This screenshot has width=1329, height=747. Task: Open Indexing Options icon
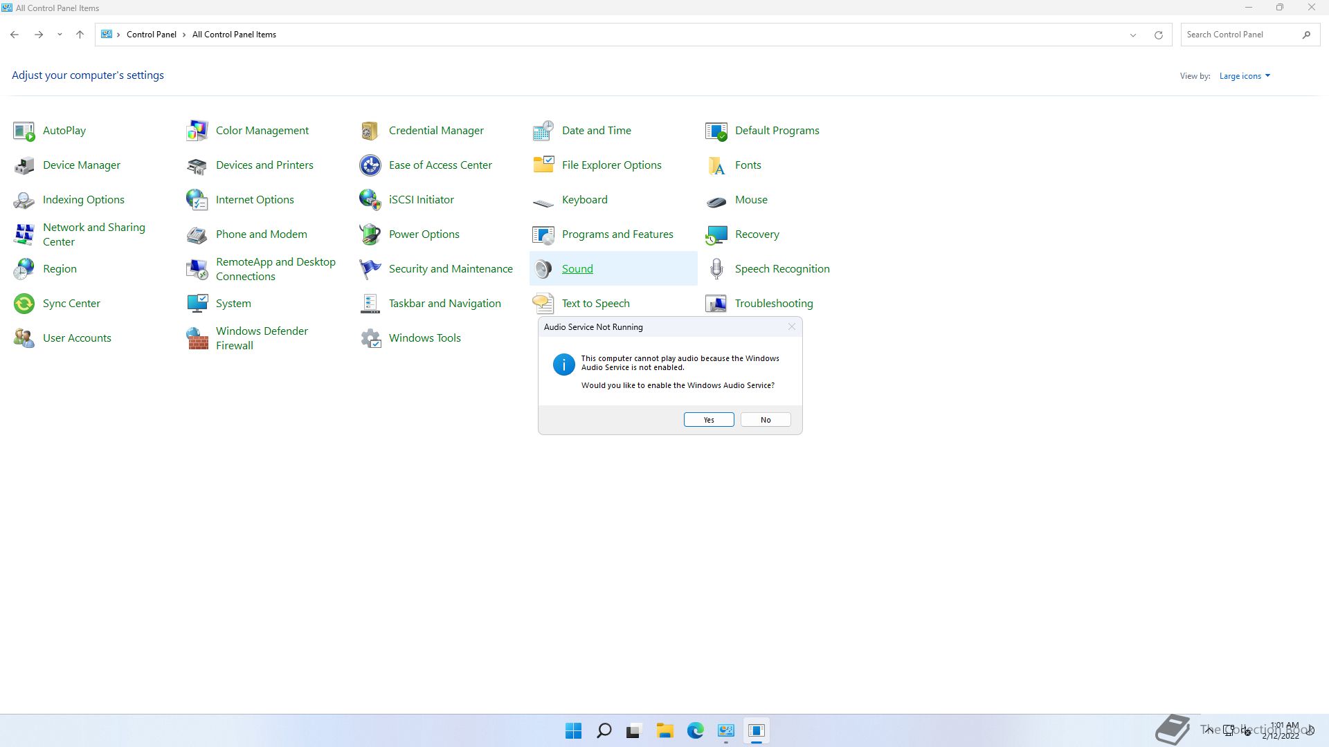(x=24, y=200)
